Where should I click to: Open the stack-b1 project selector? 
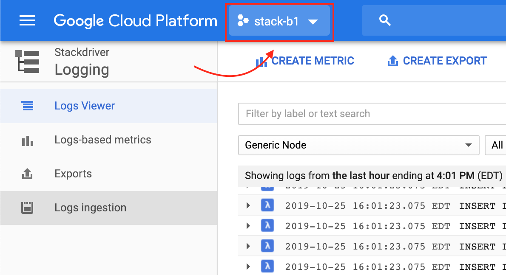(279, 21)
